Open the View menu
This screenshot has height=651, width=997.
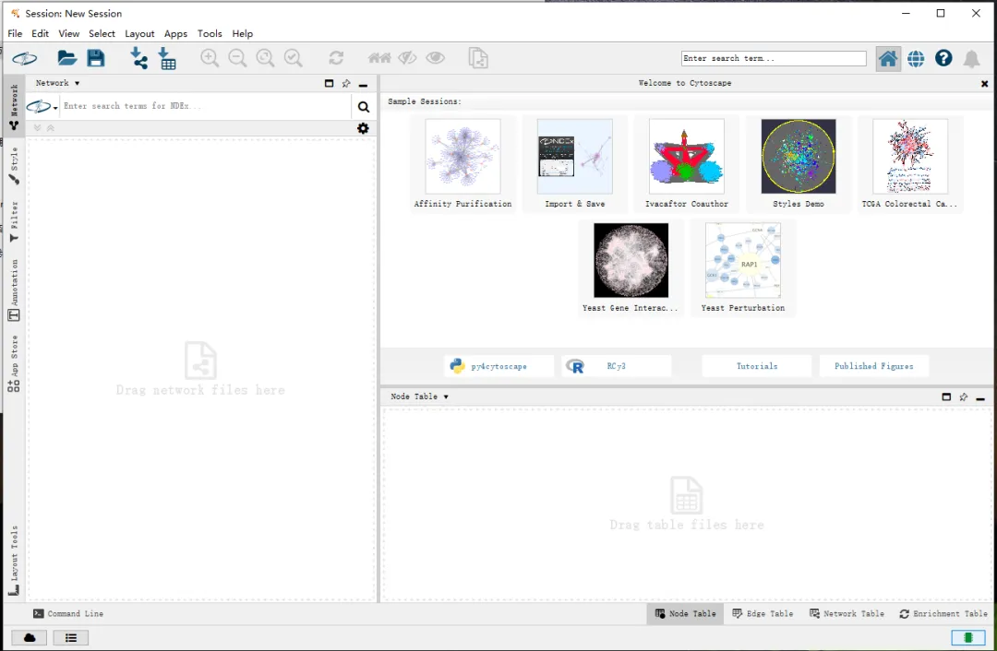tap(68, 34)
